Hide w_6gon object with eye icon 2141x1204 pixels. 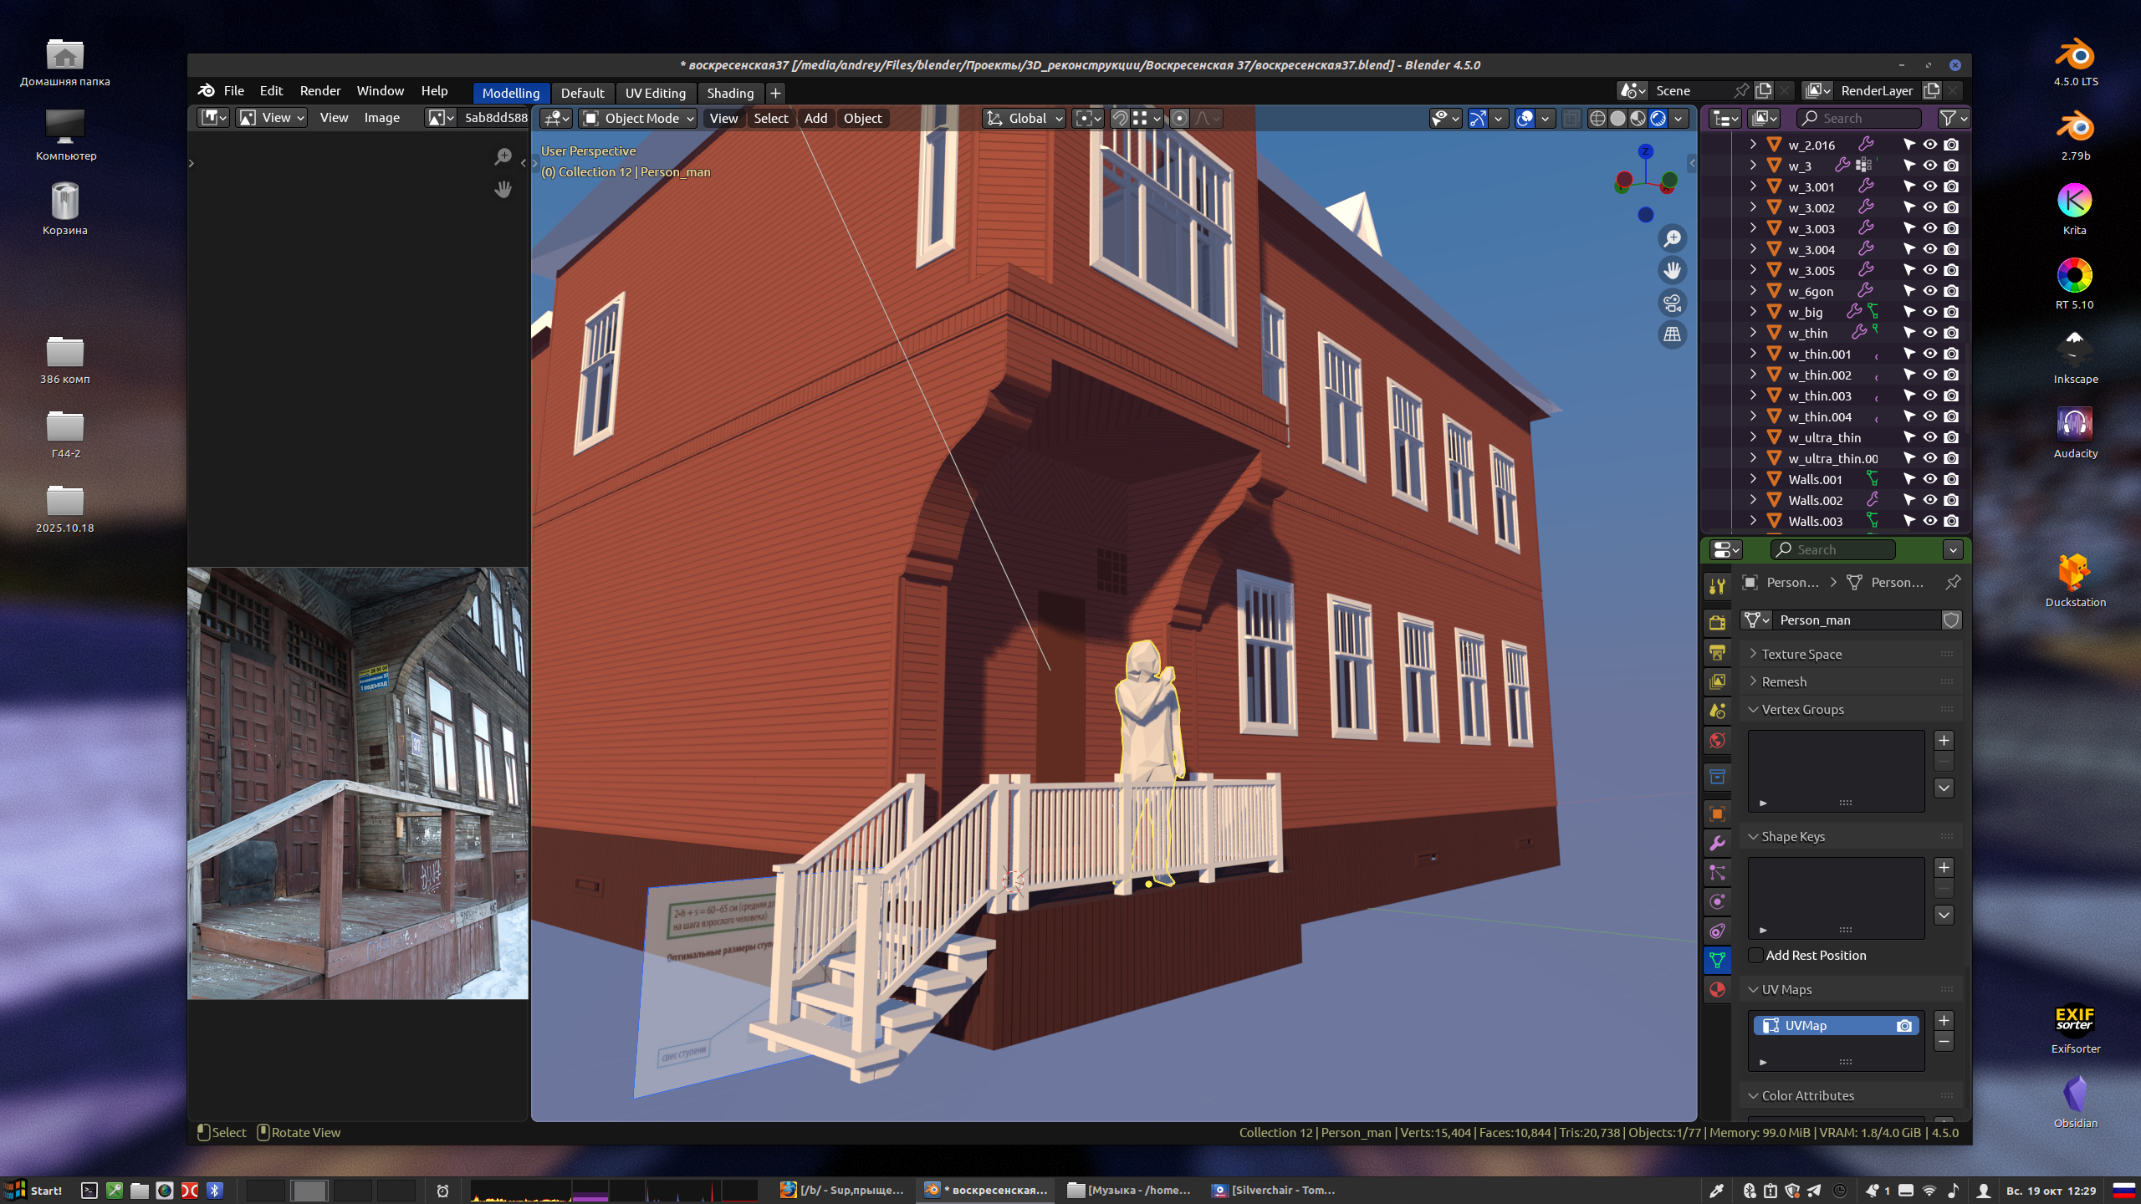[x=1929, y=291]
